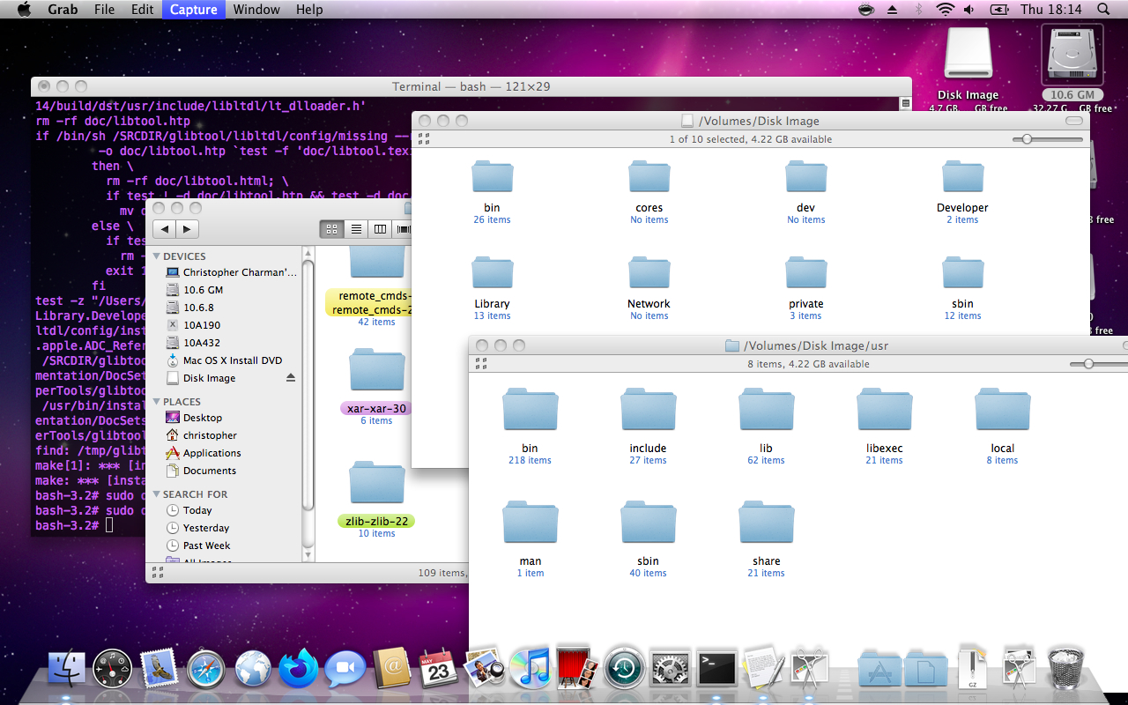Screen dimensions: 1128x705
Task: Switch Finder to list view
Action: point(356,229)
